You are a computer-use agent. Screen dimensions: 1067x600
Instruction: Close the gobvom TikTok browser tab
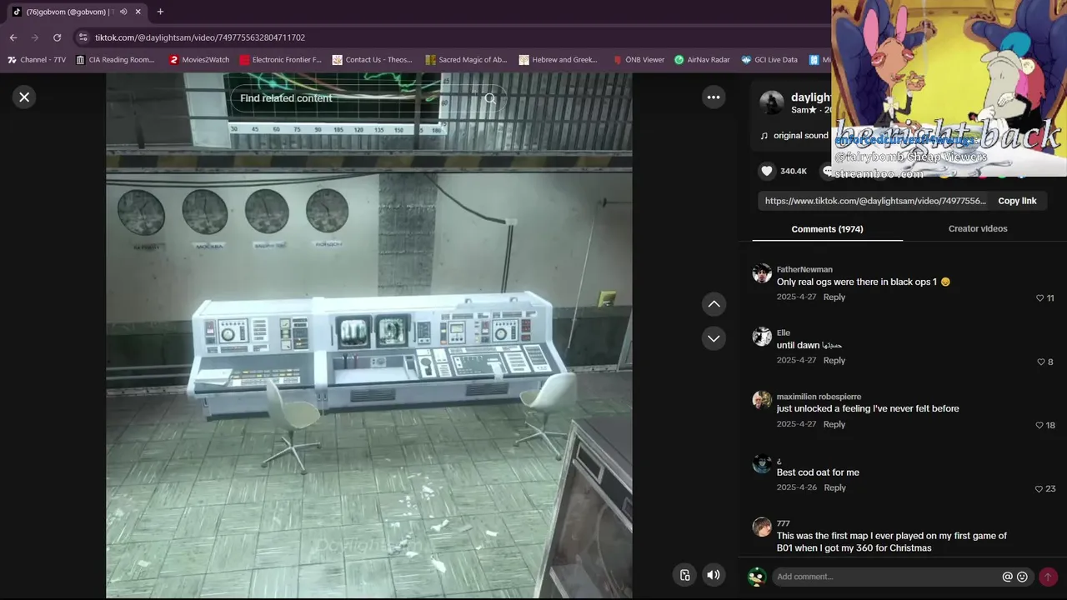[138, 12]
